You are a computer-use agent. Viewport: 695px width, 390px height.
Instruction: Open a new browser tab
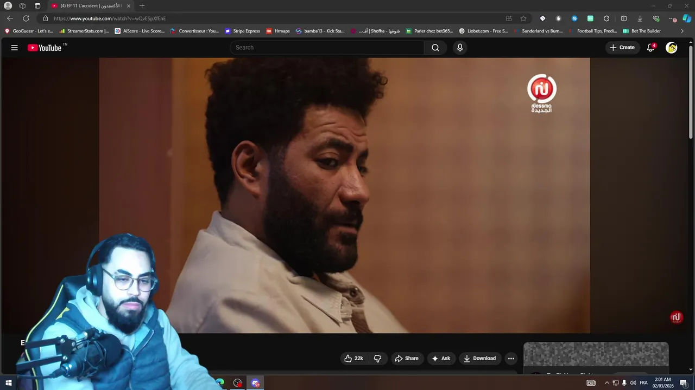click(142, 5)
